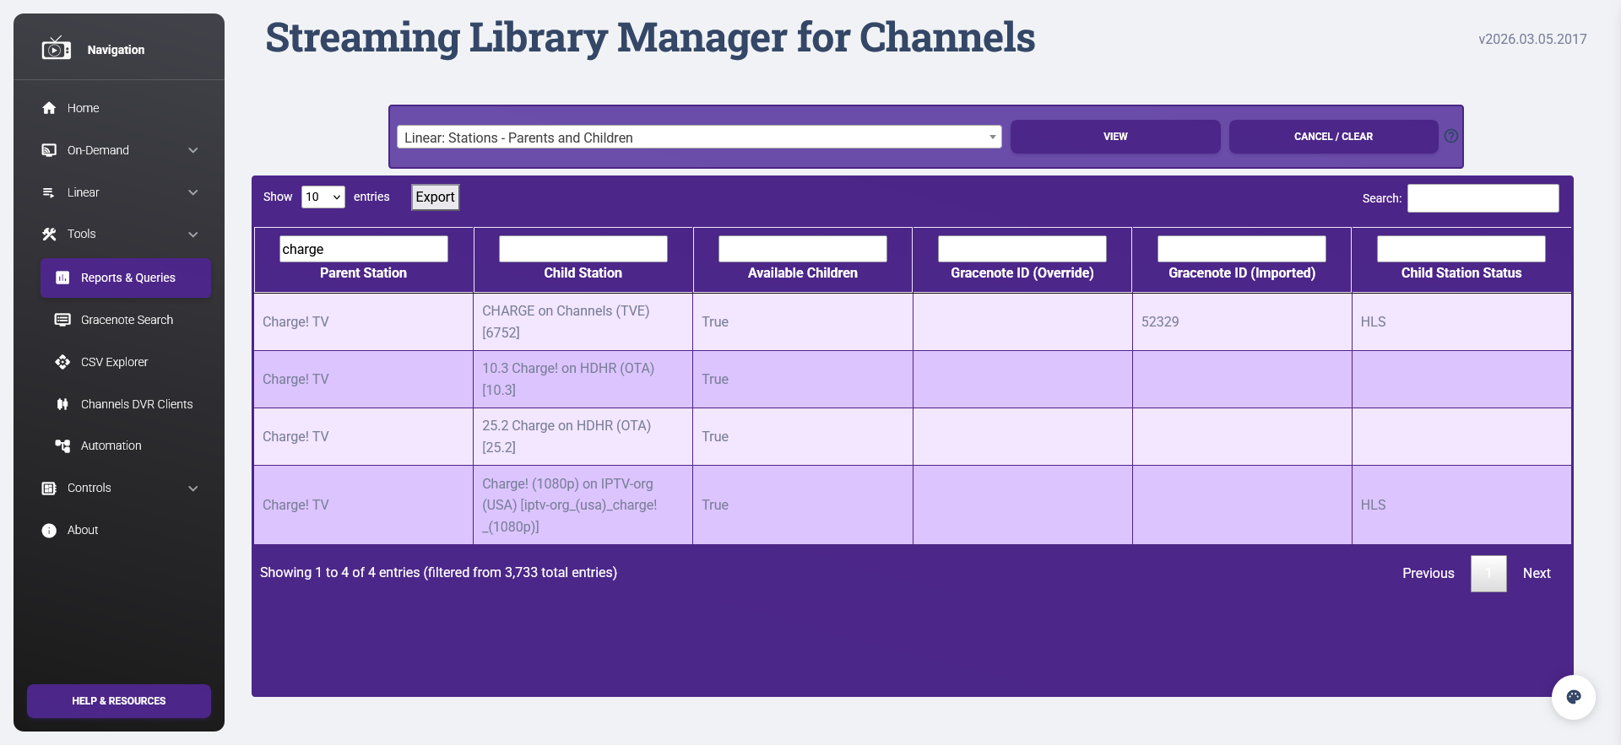Change the show entries count dropdown
Viewport: 1621px width, 745px height.
(x=323, y=197)
